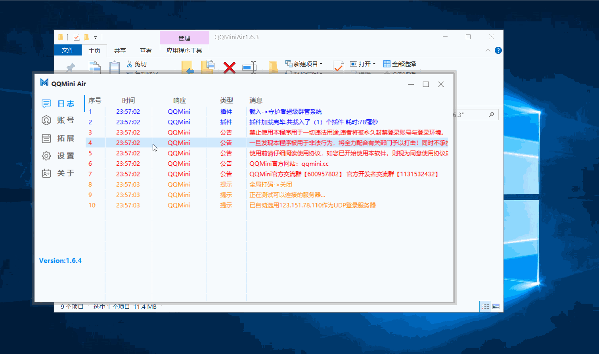The width and height of the screenshot is (599, 354).
Task: Click the 剪切 cut scissors button
Action: coord(137,64)
